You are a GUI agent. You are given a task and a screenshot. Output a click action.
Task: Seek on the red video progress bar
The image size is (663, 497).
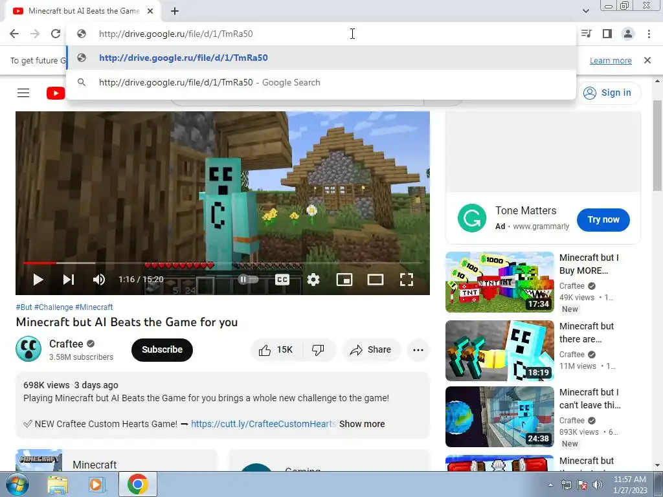point(223,263)
